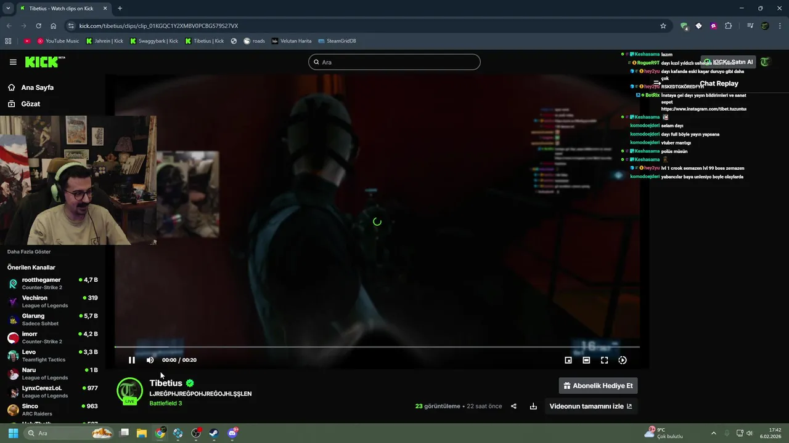
Task: Open Steam from the taskbar
Action: (214, 433)
